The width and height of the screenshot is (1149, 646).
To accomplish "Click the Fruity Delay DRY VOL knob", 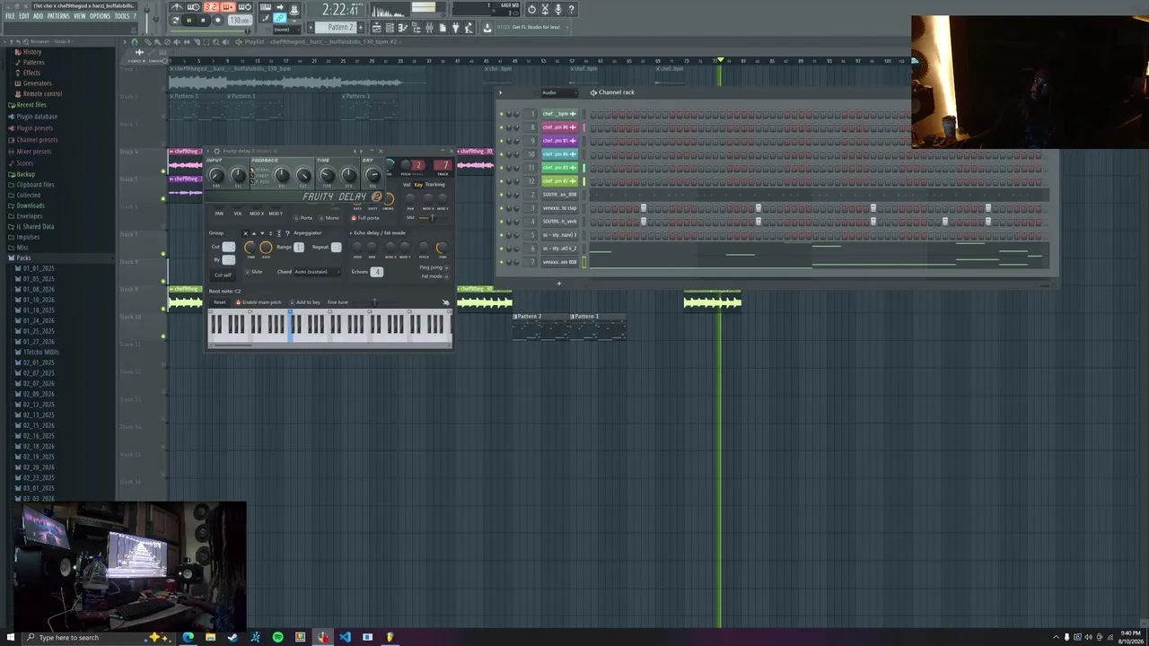I will tap(373, 175).
